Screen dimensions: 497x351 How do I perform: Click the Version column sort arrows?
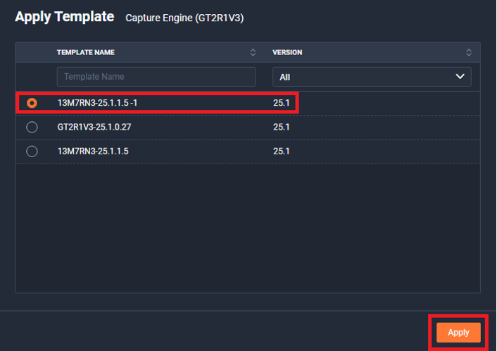tap(468, 52)
